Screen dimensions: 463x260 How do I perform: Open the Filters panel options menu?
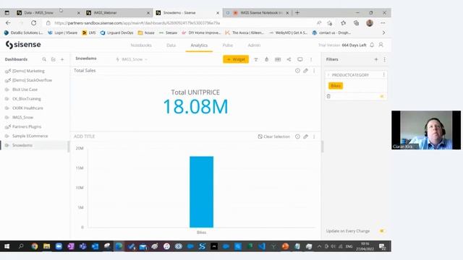point(384,59)
